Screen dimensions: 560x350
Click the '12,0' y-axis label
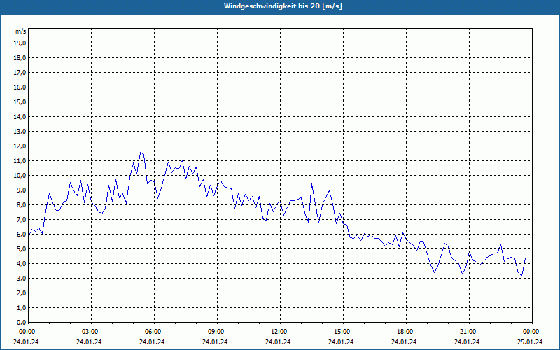pos(20,146)
